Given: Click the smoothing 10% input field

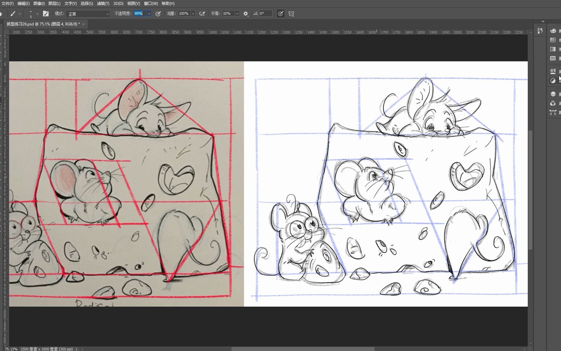Looking at the screenshot, I should [x=228, y=14].
